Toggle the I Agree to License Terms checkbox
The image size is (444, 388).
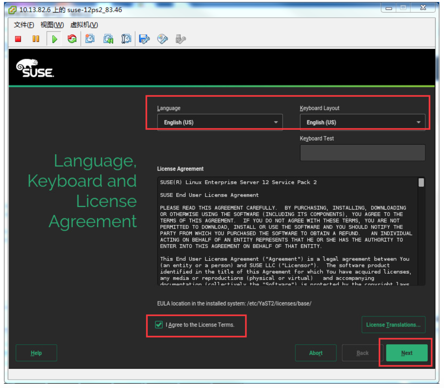(159, 325)
